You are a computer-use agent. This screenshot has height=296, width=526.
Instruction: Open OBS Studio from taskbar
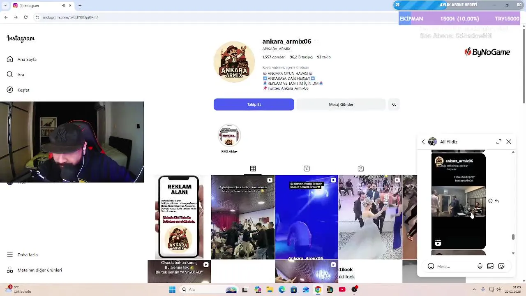pyautogui.click(x=354, y=289)
